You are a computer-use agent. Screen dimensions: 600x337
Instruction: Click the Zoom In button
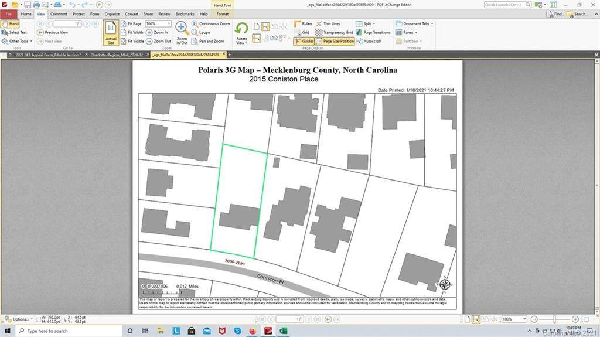pyautogui.click(x=157, y=33)
